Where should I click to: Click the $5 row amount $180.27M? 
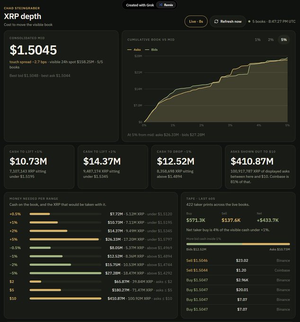121,290
